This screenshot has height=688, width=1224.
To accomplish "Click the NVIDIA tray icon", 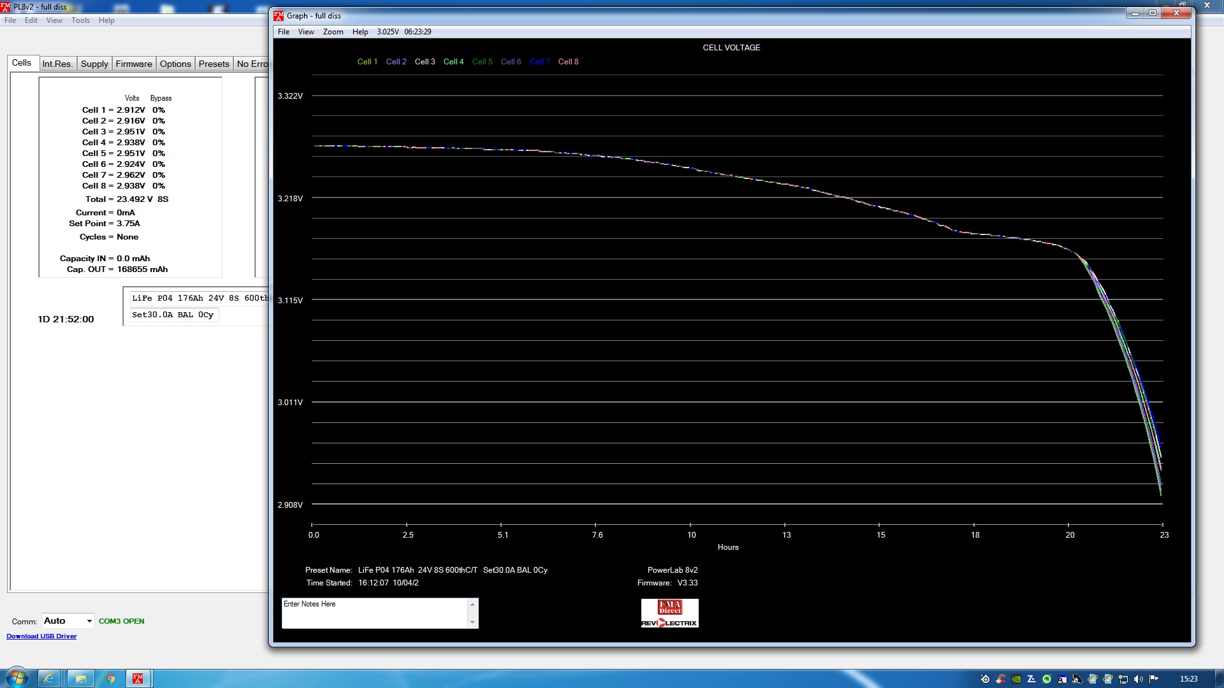I will point(1016,679).
